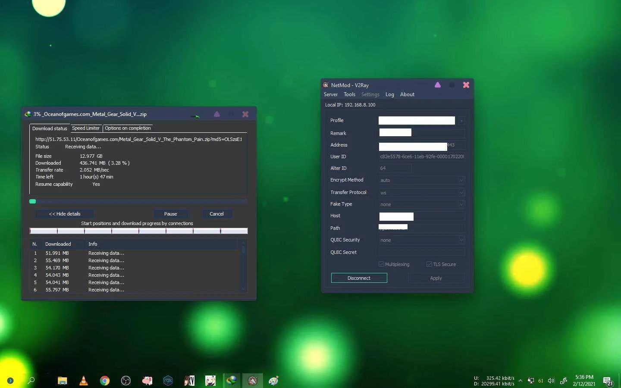Open the Log menu in NetMod
The height and width of the screenshot is (388, 621).
pos(390,94)
